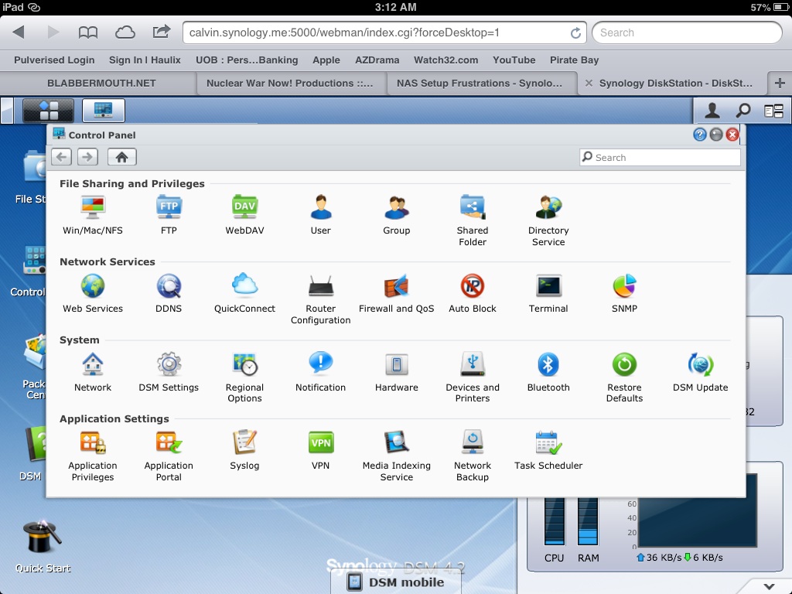Go back in Control Panel
This screenshot has height=594, width=792.
pos(62,157)
